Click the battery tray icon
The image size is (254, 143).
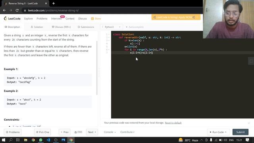click(221, 140)
